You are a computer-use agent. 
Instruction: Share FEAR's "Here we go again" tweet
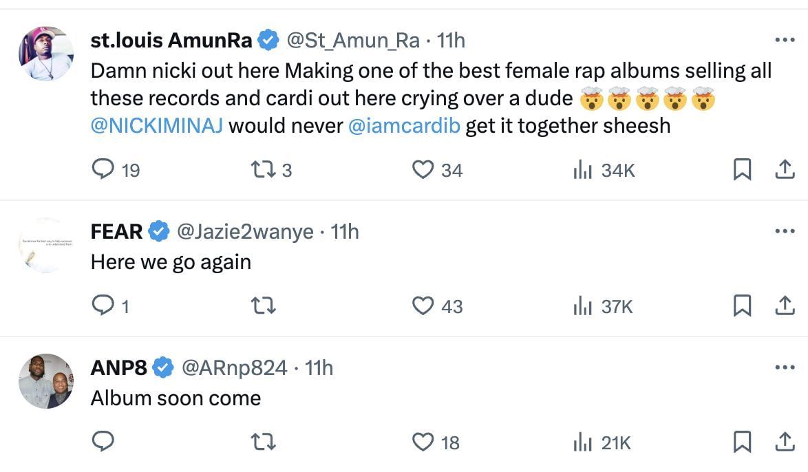tap(785, 305)
